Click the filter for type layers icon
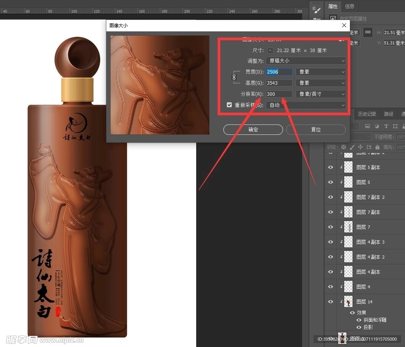The height and width of the screenshot is (347, 405). [386, 126]
